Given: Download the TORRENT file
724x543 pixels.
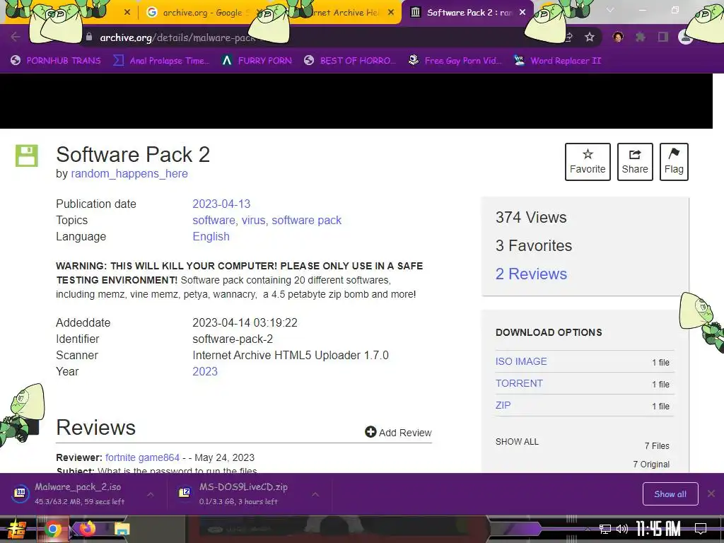Looking at the screenshot, I should (519, 383).
